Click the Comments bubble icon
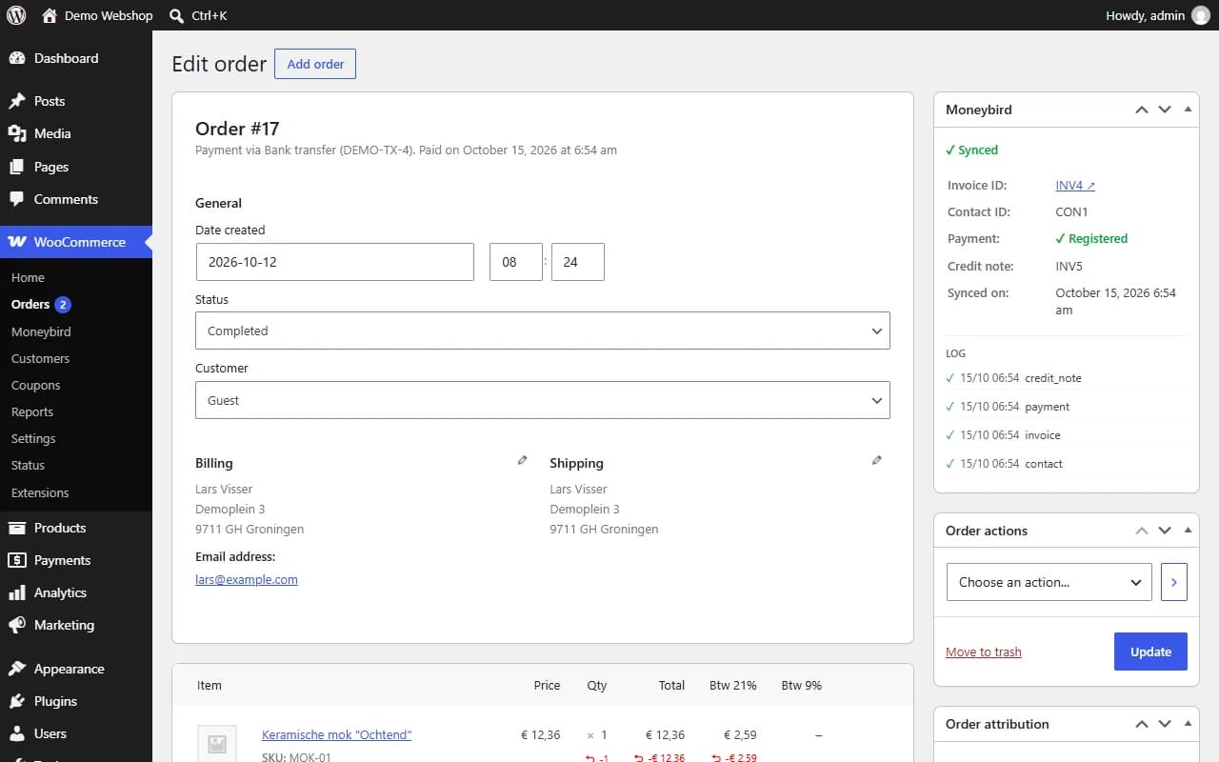Image resolution: width=1219 pixels, height=762 pixels. click(x=17, y=199)
